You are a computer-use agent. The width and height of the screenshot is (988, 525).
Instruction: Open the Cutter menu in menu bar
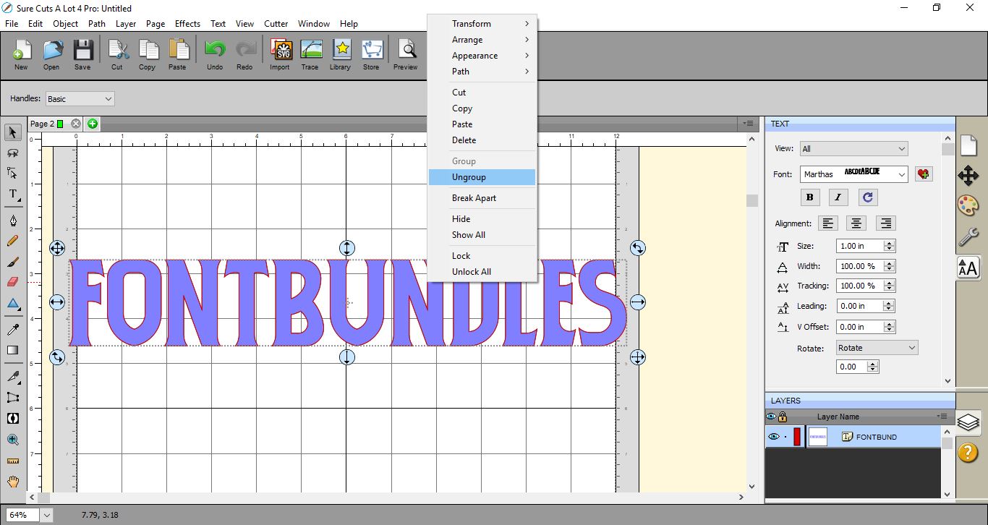click(276, 24)
